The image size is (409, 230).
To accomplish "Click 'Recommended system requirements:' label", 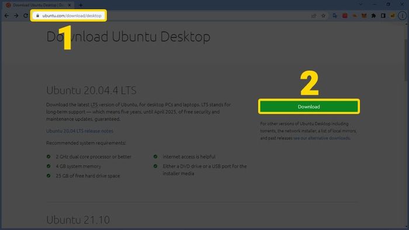I will pos(86,143).
